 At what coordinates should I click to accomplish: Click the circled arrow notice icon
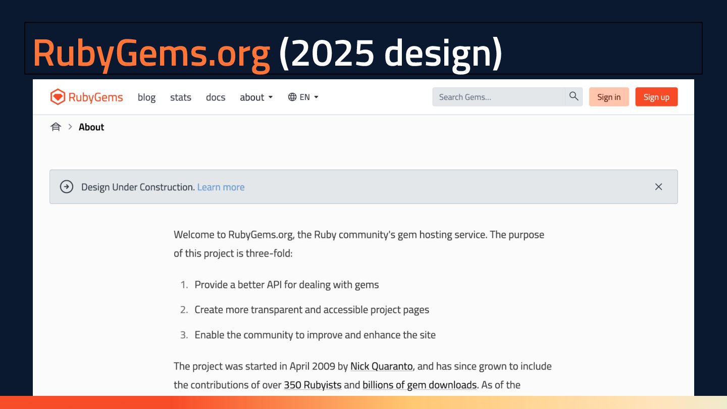[67, 187]
